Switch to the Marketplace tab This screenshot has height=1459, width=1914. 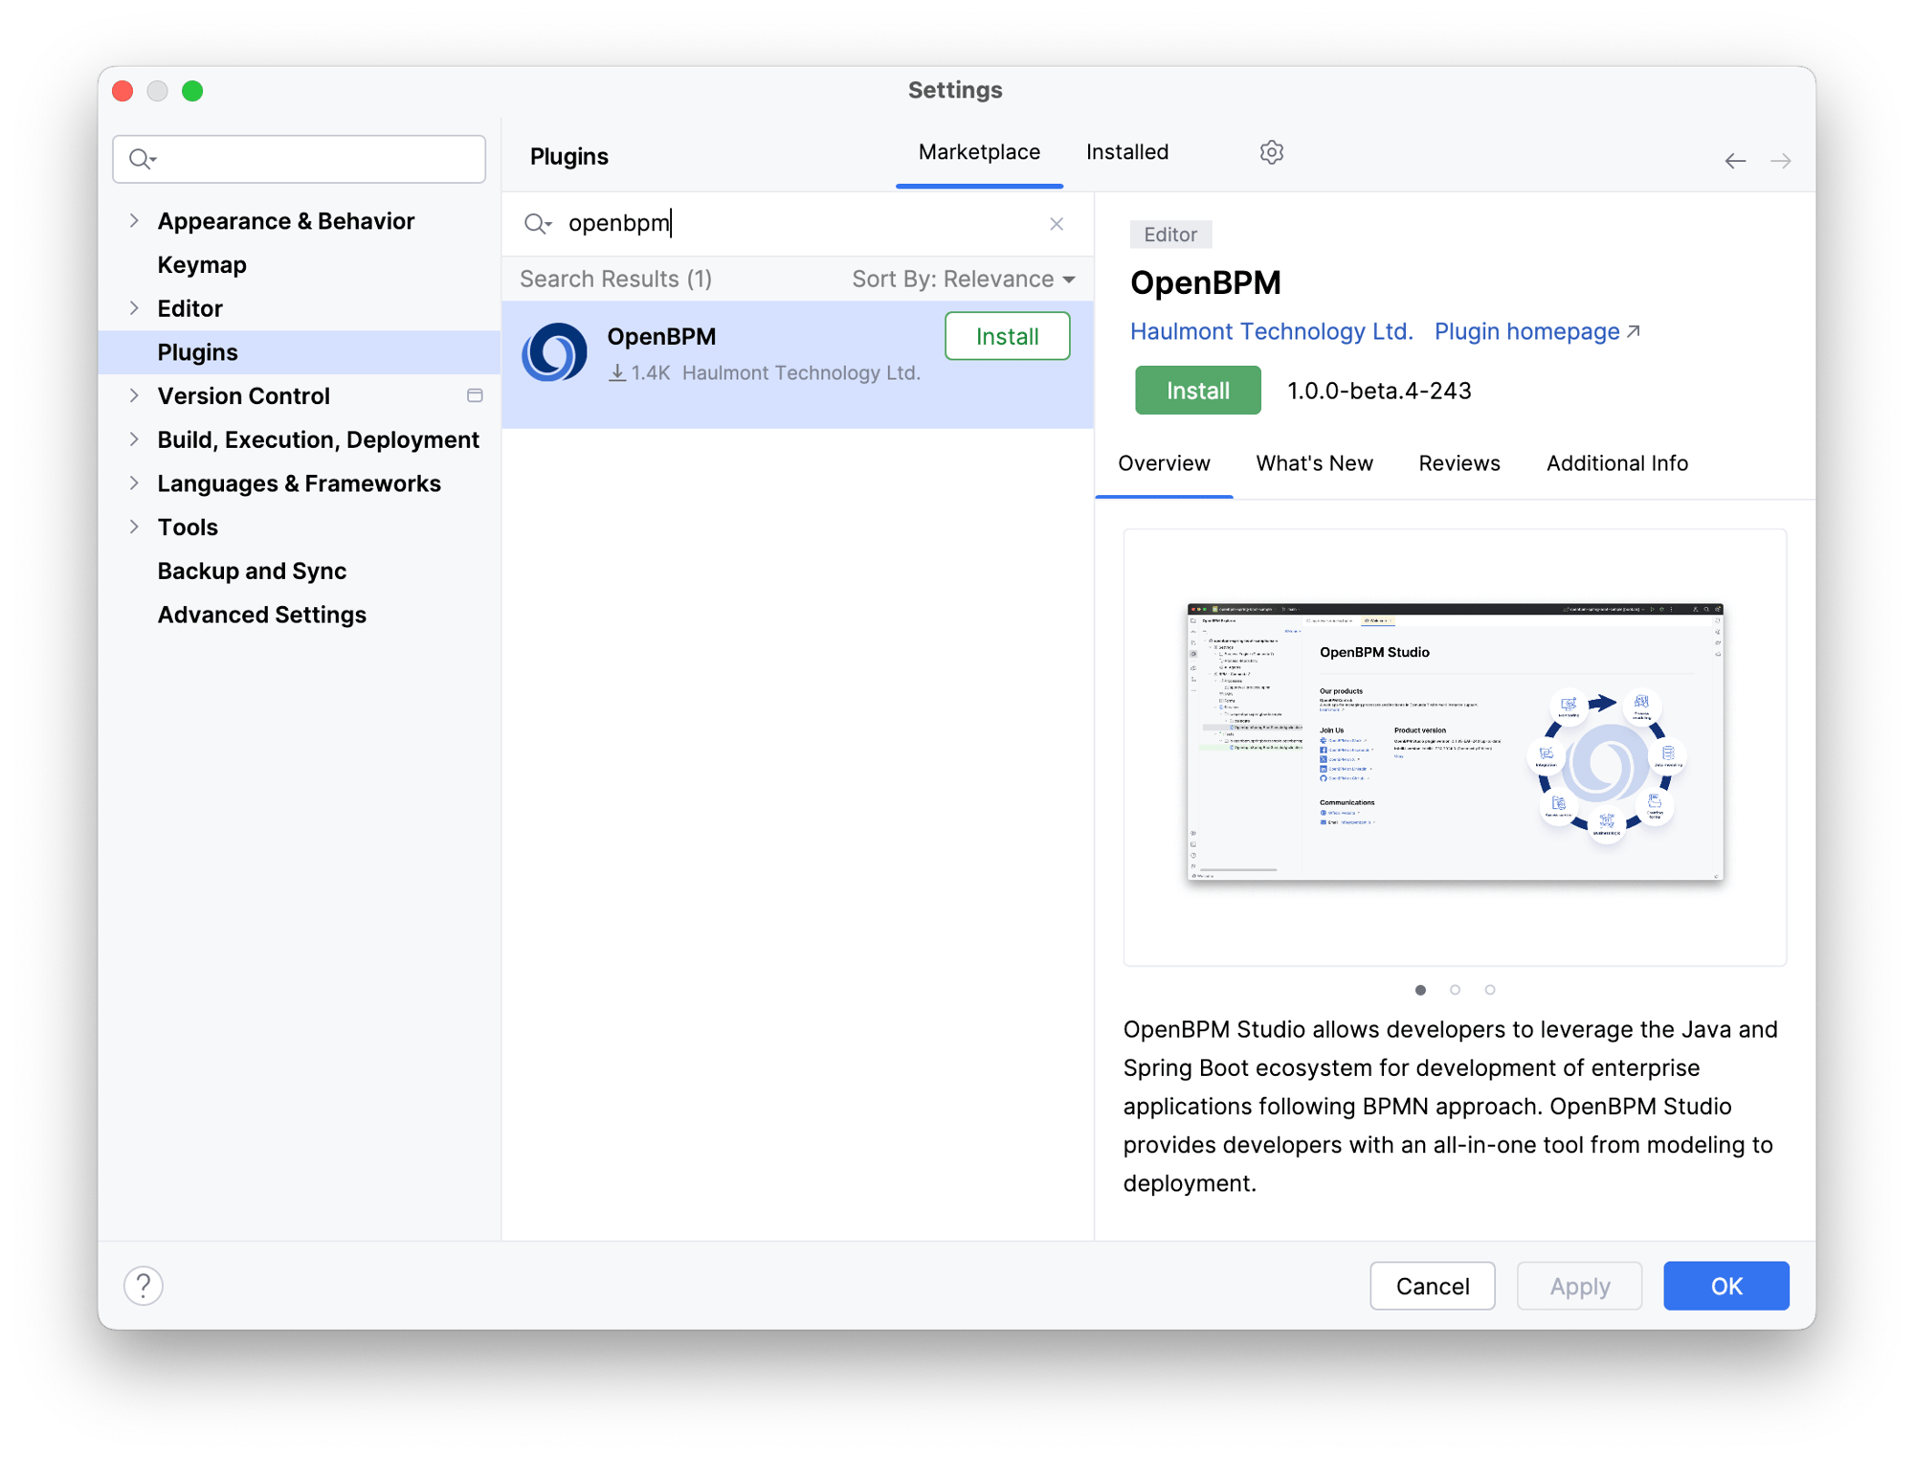[x=979, y=152]
